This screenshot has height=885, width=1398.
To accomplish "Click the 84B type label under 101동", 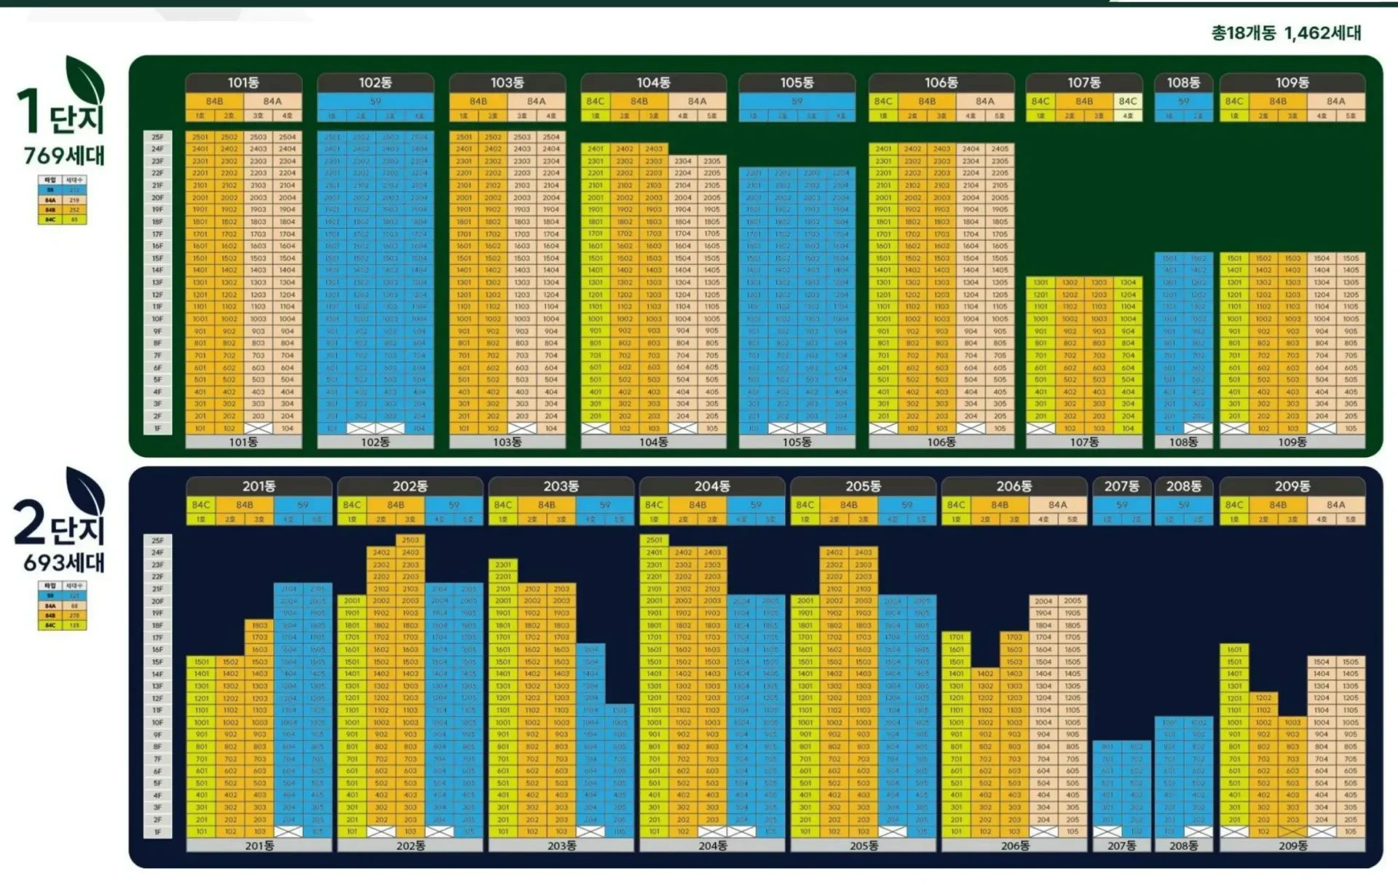I will tap(214, 101).
